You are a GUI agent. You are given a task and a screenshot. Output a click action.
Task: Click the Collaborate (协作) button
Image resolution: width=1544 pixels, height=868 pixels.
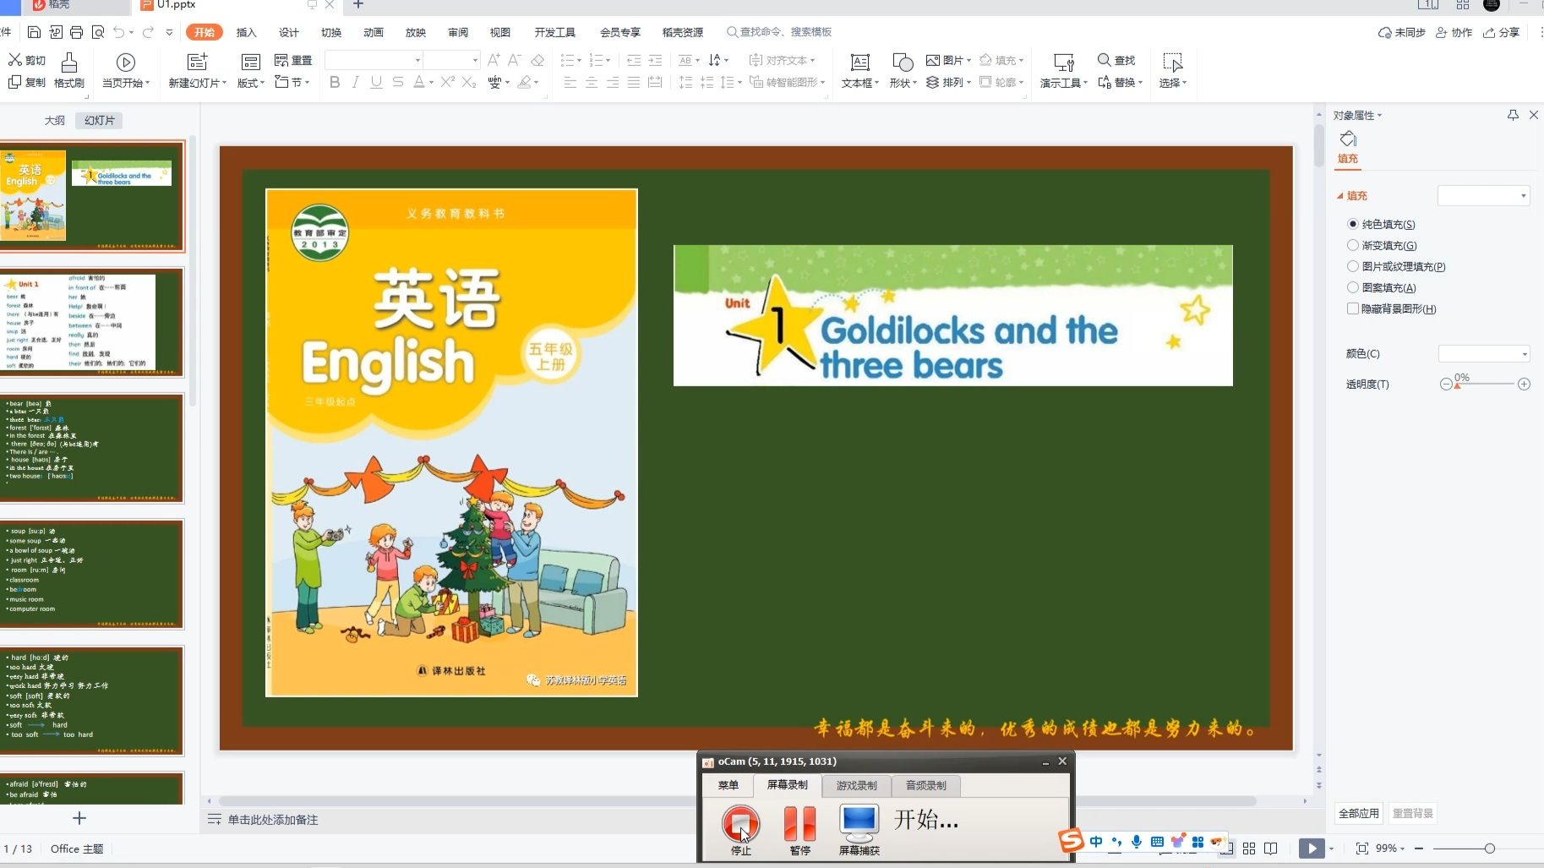point(1454,32)
